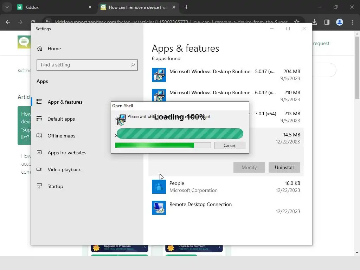This screenshot has width=360, height=270.
Task: Click the green chat logo on the webpage
Action: (x=24, y=42)
